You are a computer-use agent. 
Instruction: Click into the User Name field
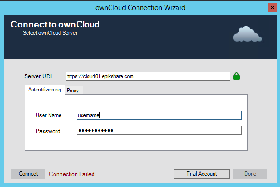pyautogui.click(x=159, y=115)
